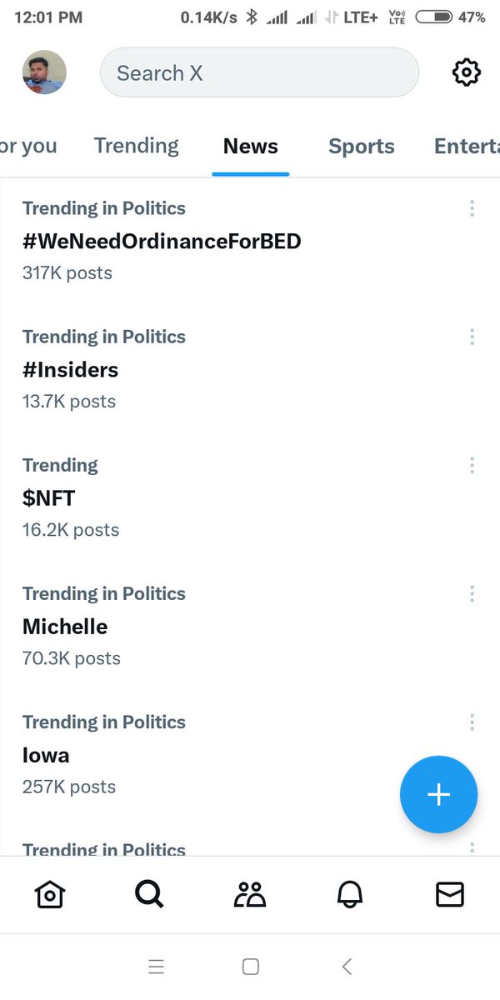Open the #WeNeedOrdinanceForBED trending topic

click(162, 242)
